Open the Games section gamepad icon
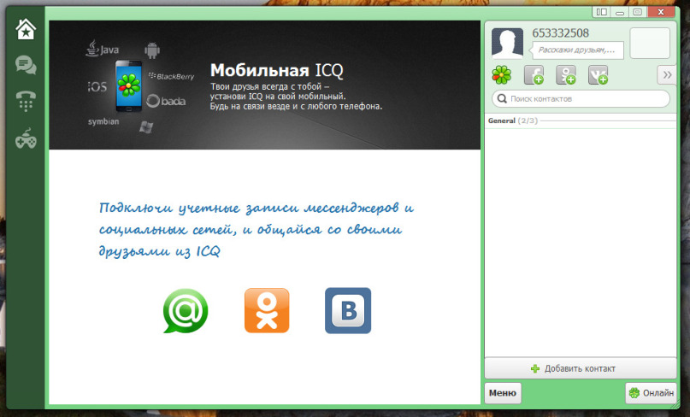This screenshot has height=417, width=690. click(x=26, y=138)
